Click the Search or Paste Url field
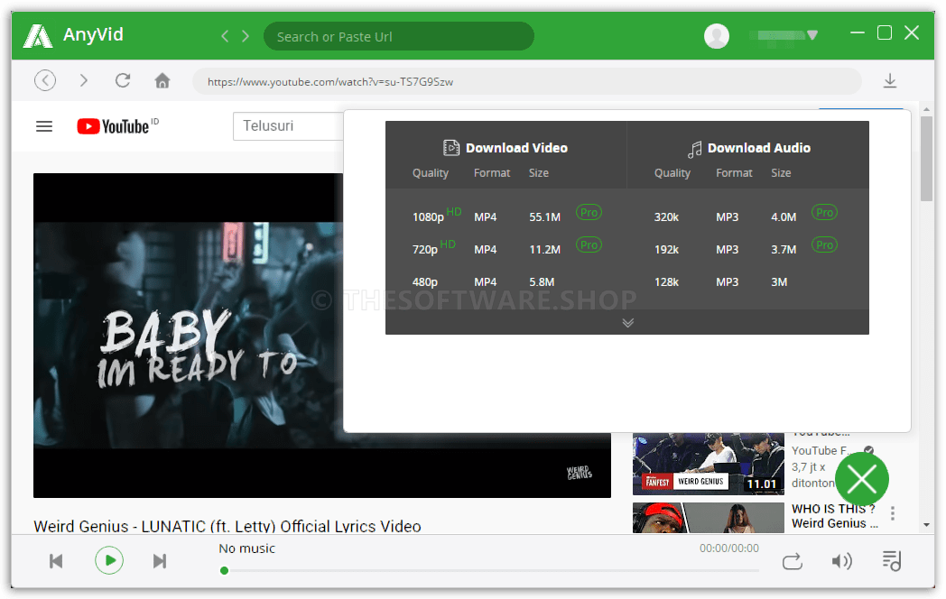Screen dimensions: 946x599 (398, 36)
